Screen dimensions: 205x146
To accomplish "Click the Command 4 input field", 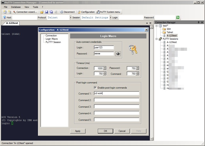I will click(117, 113).
